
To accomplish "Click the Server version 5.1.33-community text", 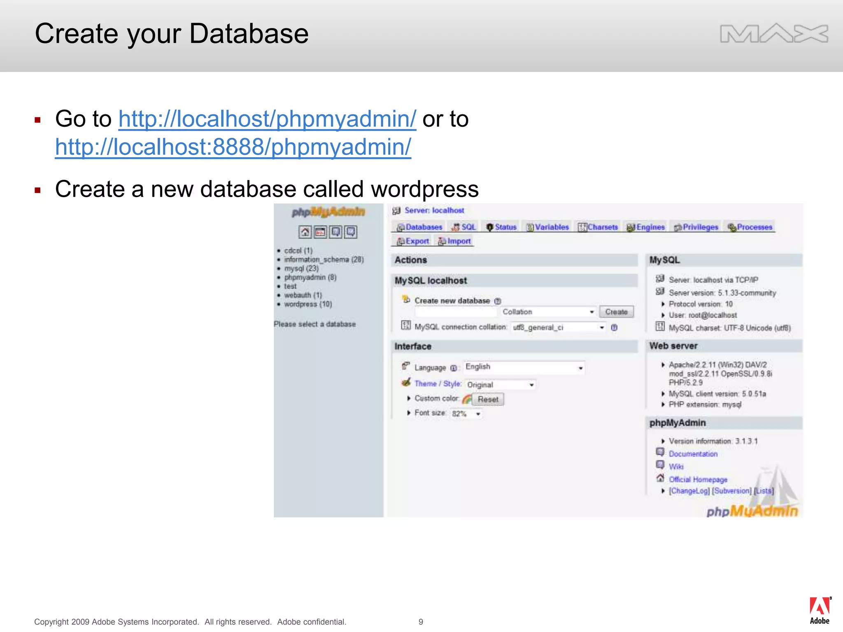I will point(722,293).
